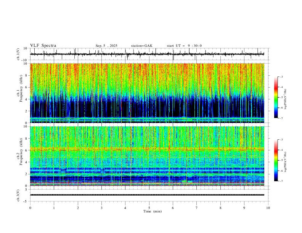Click the time axis tick label "8"
This screenshot has width=302, height=233.
pyautogui.click(x=220, y=208)
